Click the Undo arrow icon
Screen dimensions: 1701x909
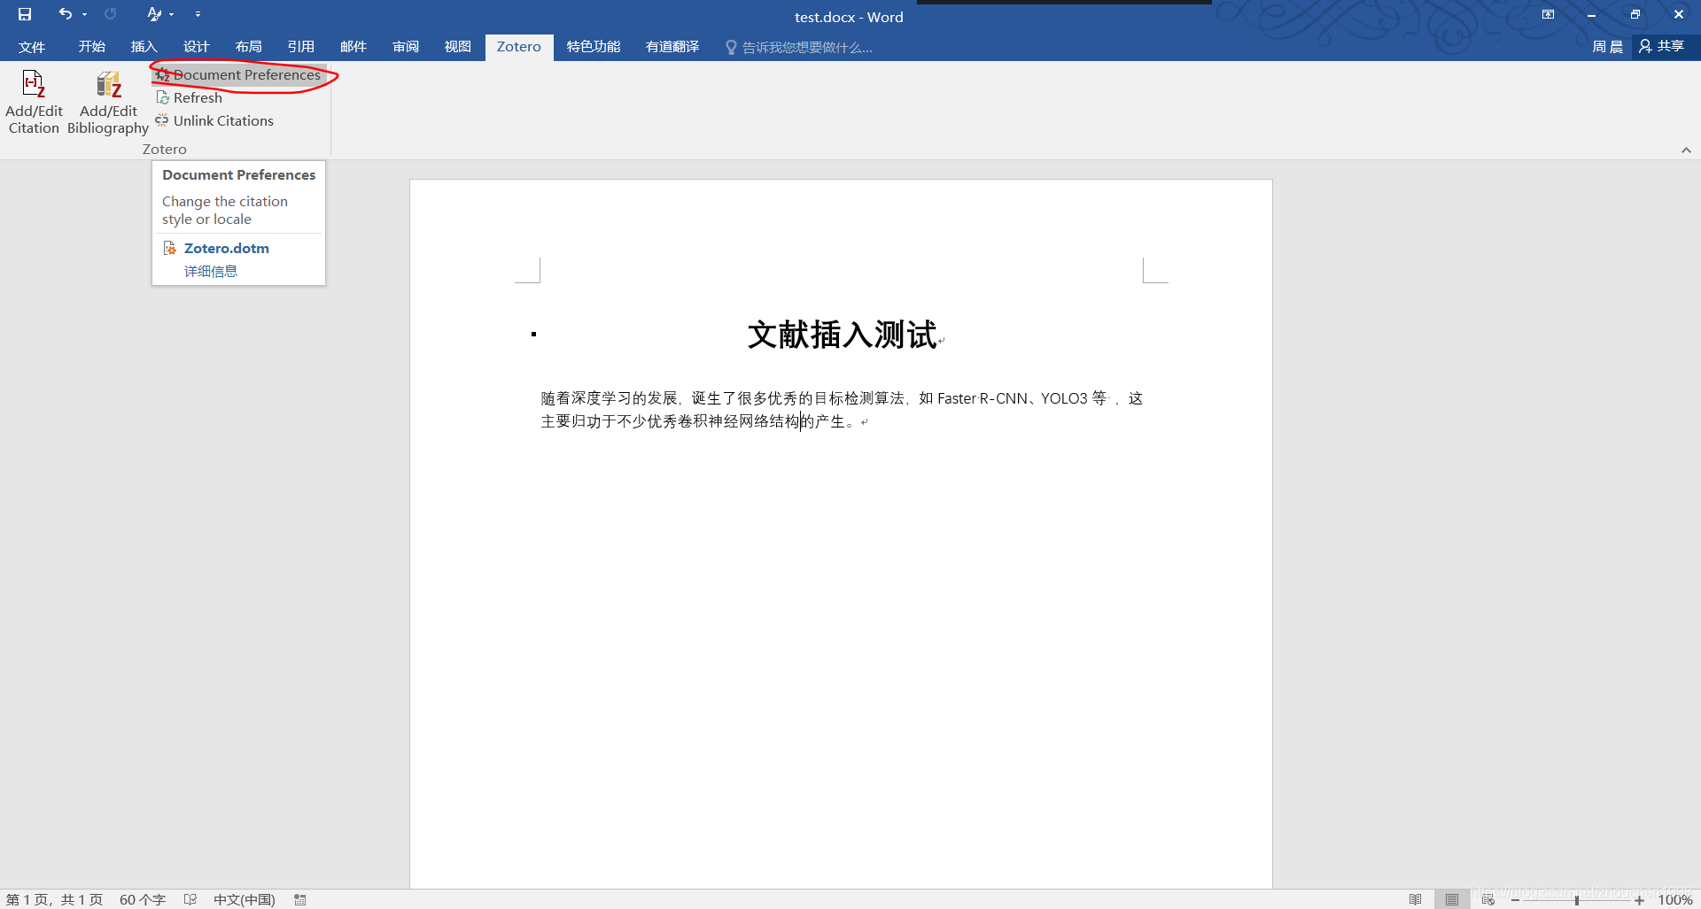tap(65, 14)
